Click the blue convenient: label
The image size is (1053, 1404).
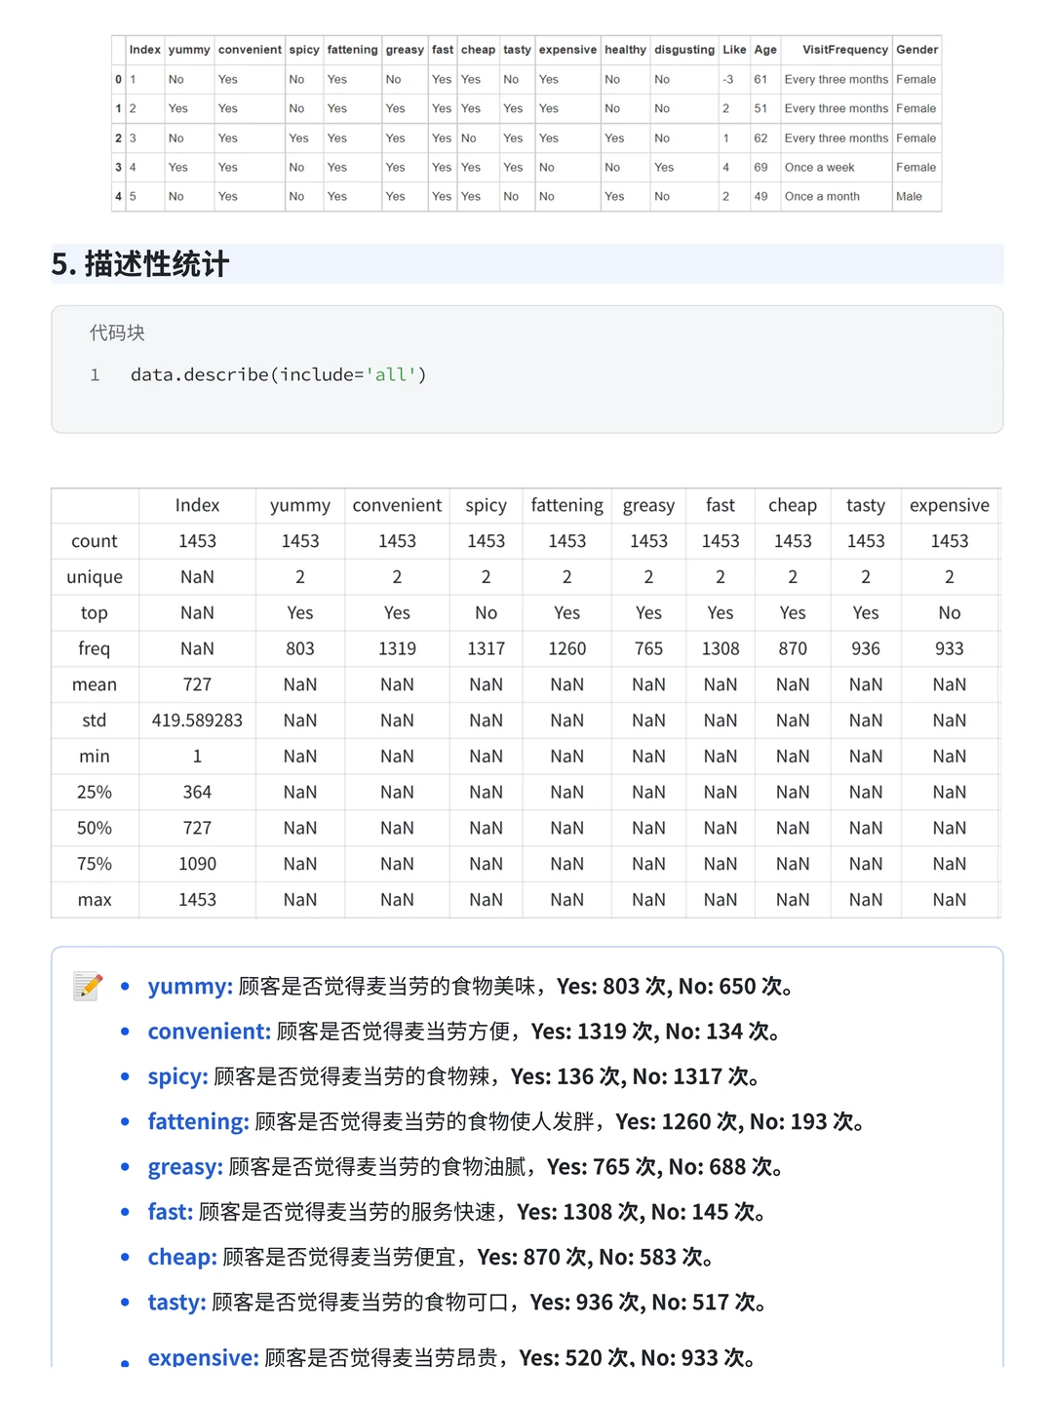pos(209,1031)
